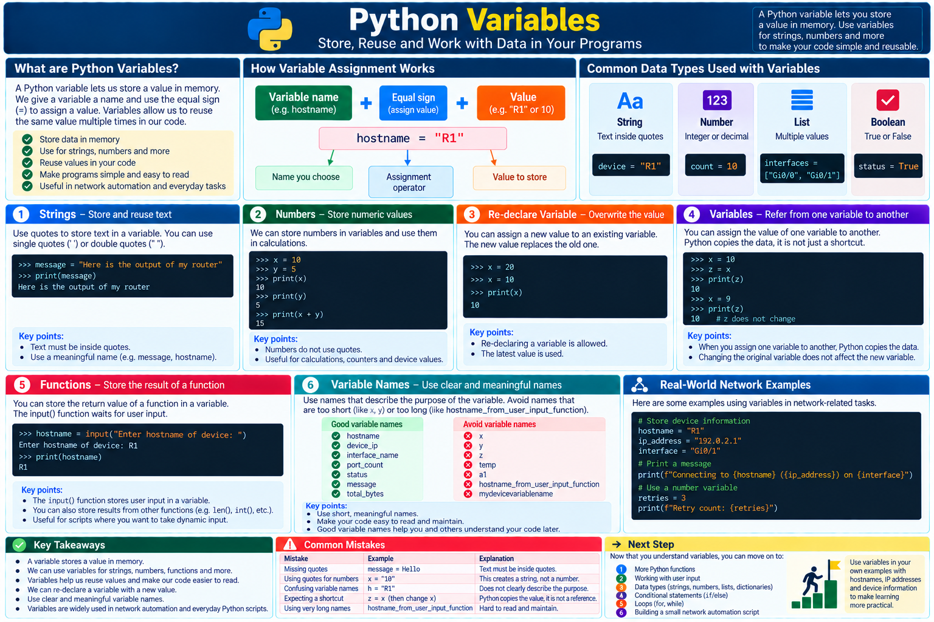Click the network nodes icon beside Real-World Network Examples
The width and height of the screenshot is (934, 622).
coord(639,384)
